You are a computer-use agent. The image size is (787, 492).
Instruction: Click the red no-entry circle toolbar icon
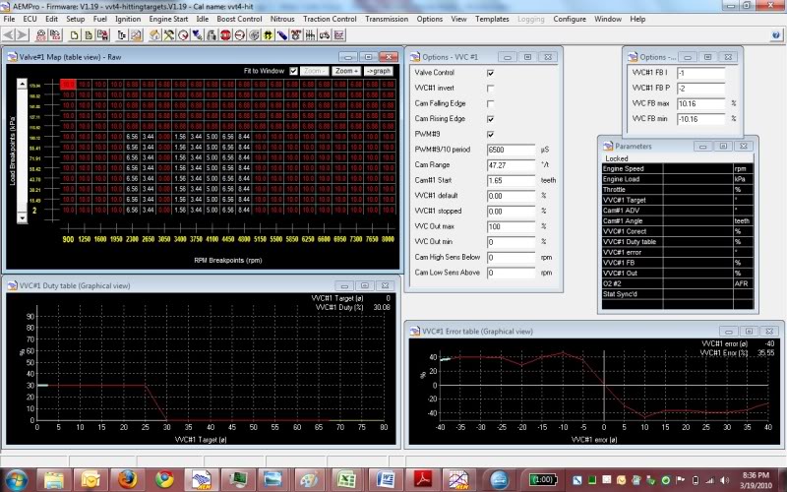point(239,35)
